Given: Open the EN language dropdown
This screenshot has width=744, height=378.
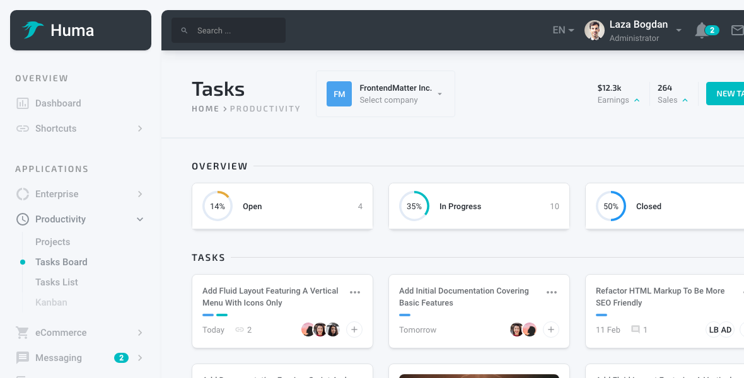Looking at the screenshot, I should tap(563, 30).
